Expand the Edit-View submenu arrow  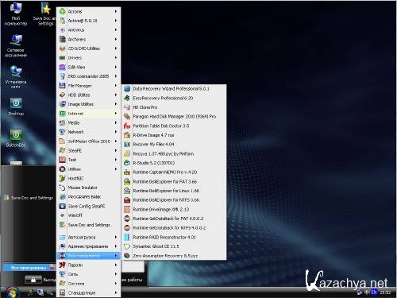[116, 67]
